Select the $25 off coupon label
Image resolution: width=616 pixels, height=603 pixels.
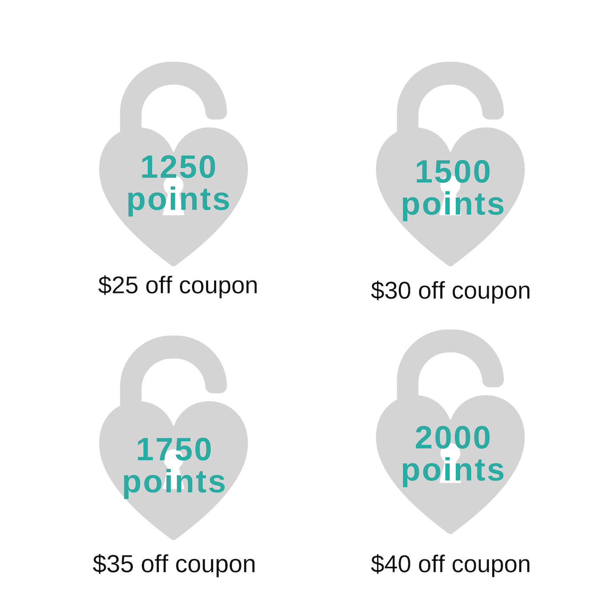coord(178,286)
